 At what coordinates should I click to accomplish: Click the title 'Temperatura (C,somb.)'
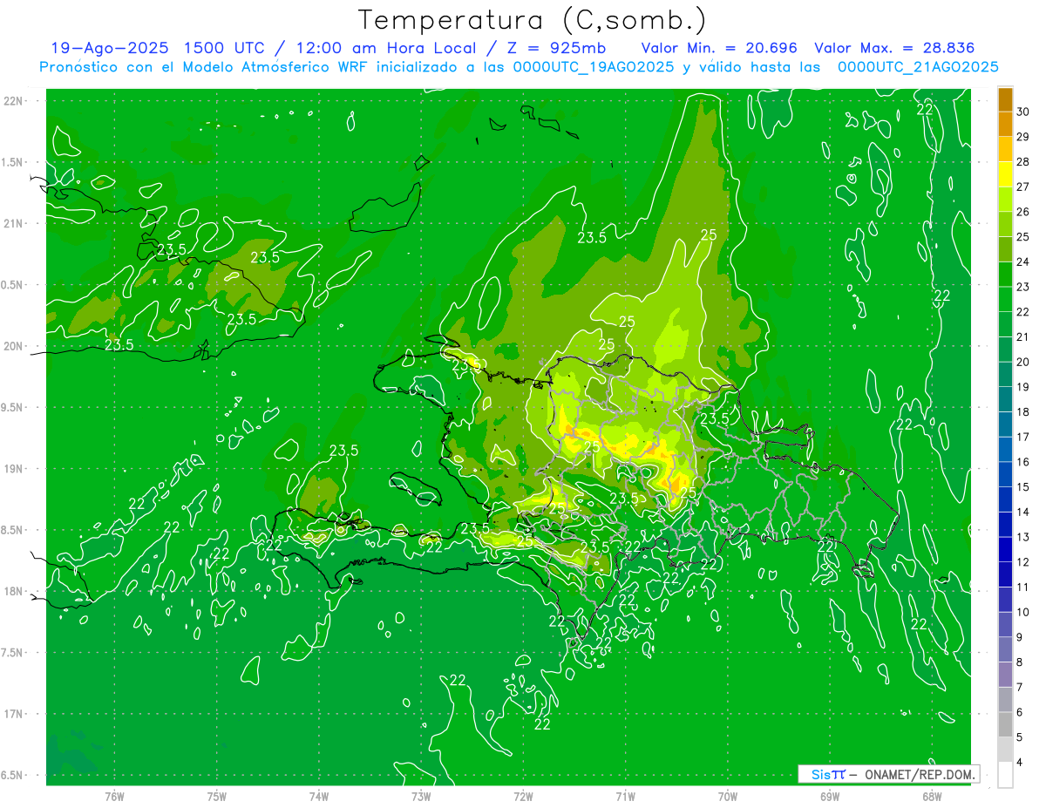coord(533,20)
